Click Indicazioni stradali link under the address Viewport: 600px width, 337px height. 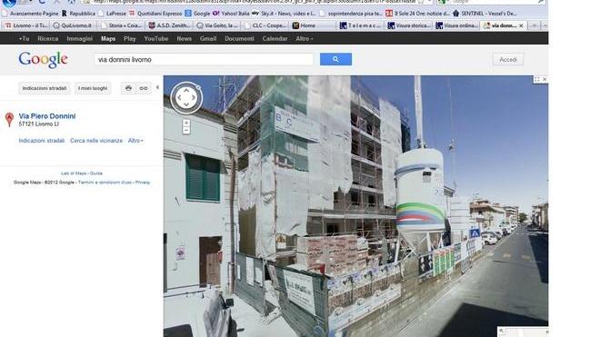click(42, 141)
